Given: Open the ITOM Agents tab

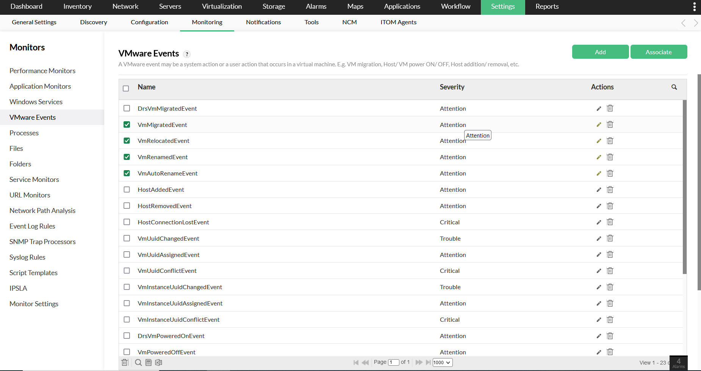Looking at the screenshot, I should 399,22.
